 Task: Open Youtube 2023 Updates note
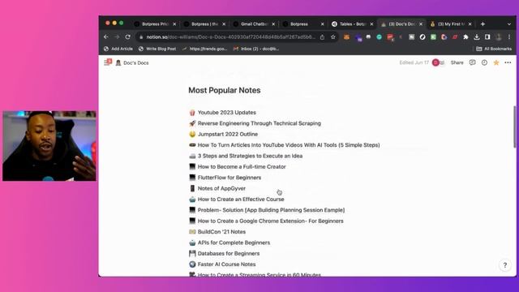[x=227, y=113]
